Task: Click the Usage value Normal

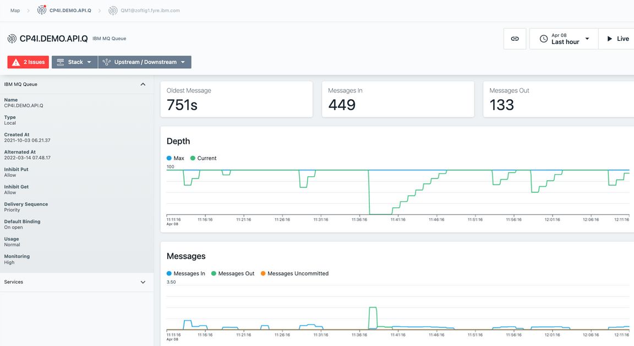Action: pos(12,245)
